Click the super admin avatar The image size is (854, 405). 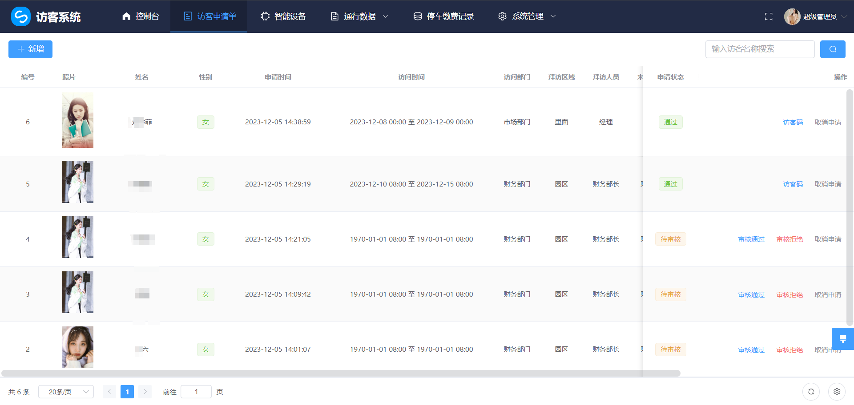click(x=792, y=16)
